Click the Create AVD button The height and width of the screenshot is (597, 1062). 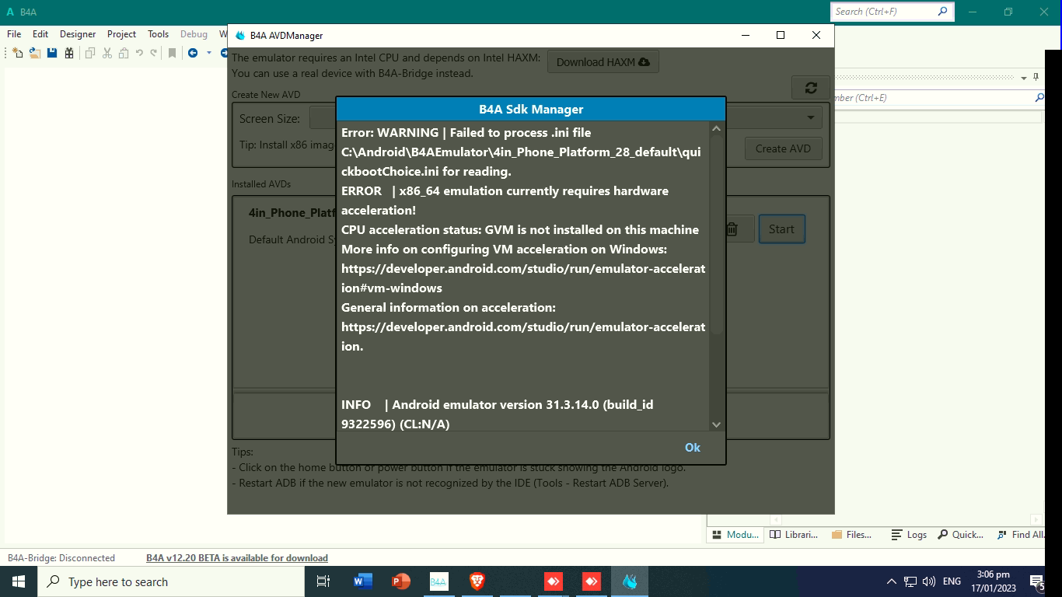tap(783, 148)
